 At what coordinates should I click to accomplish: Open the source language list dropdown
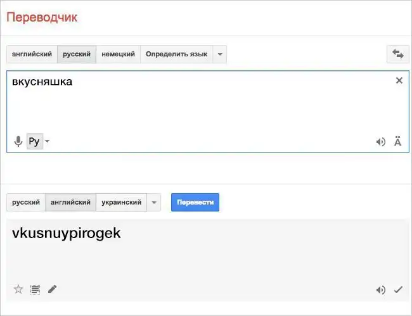pyautogui.click(x=220, y=54)
